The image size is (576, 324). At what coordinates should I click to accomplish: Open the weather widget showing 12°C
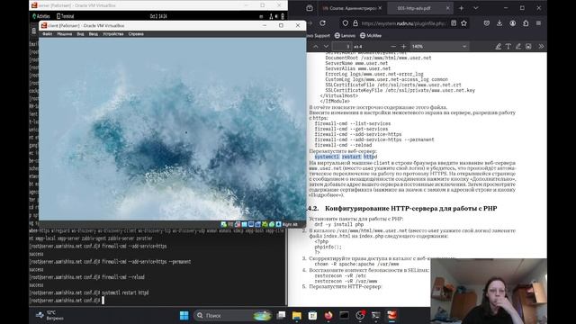49,315
